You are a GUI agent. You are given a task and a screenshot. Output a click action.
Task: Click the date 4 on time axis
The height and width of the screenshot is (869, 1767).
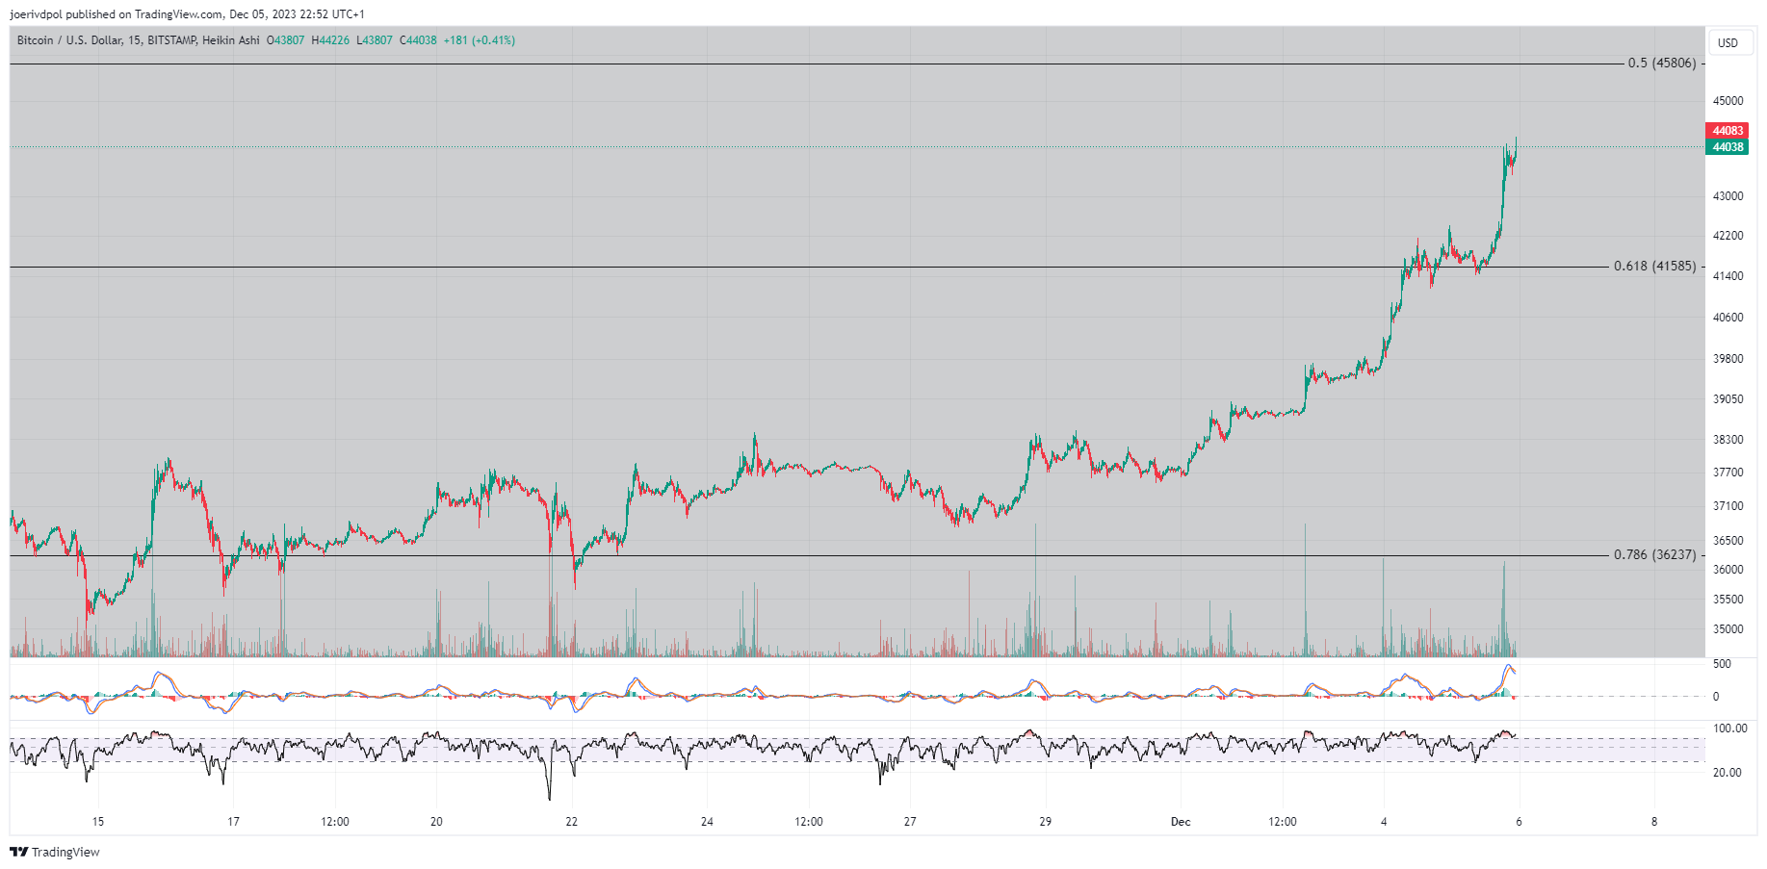coord(1384,822)
